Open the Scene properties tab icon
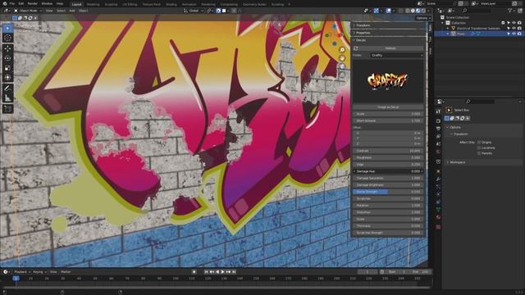The image size is (525, 295). click(x=438, y=144)
